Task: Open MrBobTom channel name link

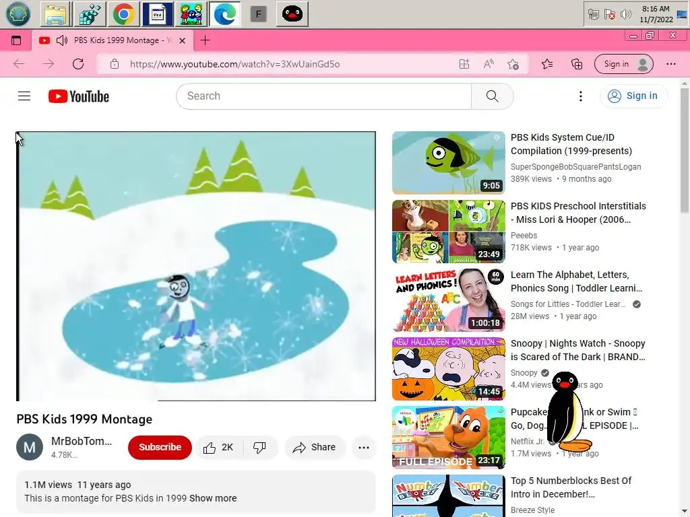Action: [82, 441]
